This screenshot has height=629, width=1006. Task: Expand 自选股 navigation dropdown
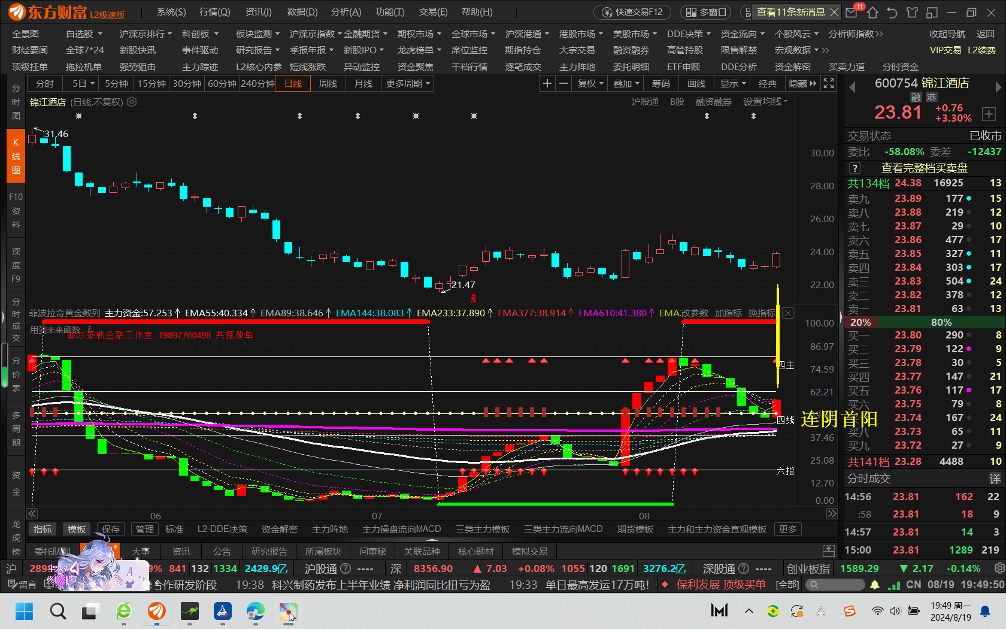pos(84,34)
